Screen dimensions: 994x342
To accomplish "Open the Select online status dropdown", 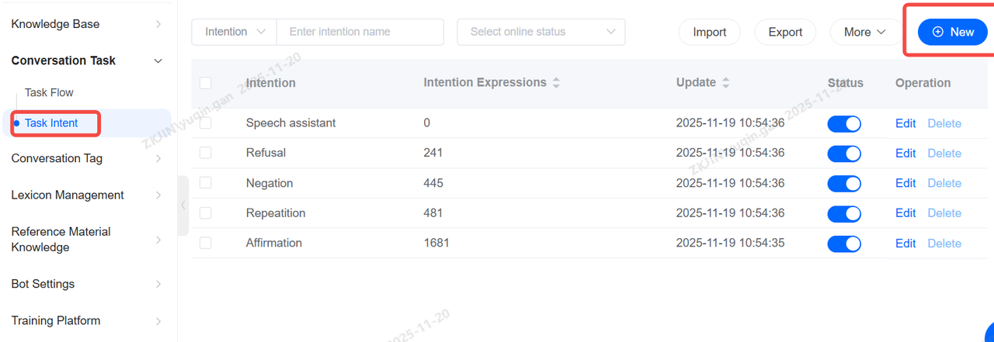I will point(540,32).
